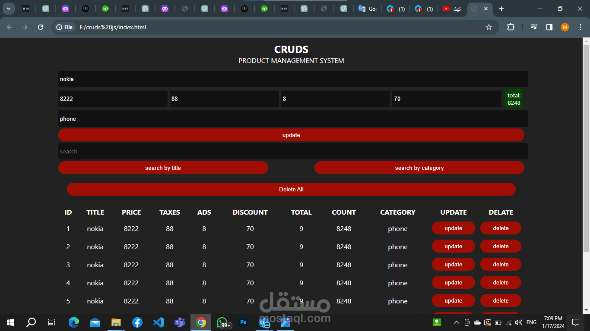Open WhatsApp from the taskbar
The image size is (590, 331).
pos(222,322)
